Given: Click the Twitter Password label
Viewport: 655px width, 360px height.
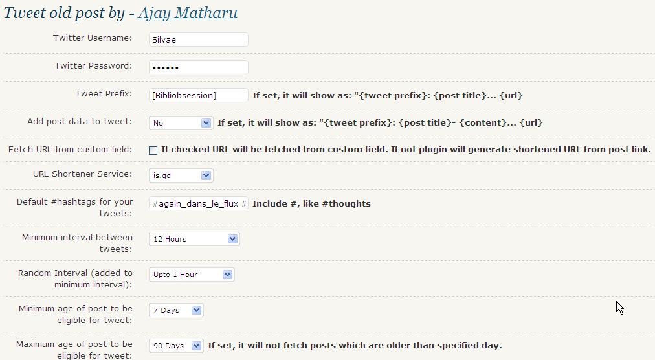Looking at the screenshot, I should 93,65.
